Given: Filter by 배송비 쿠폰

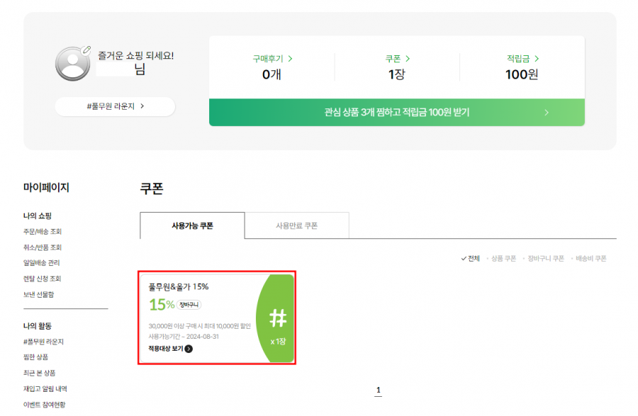Looking at the screenshot, I should [x=591, y=259].
